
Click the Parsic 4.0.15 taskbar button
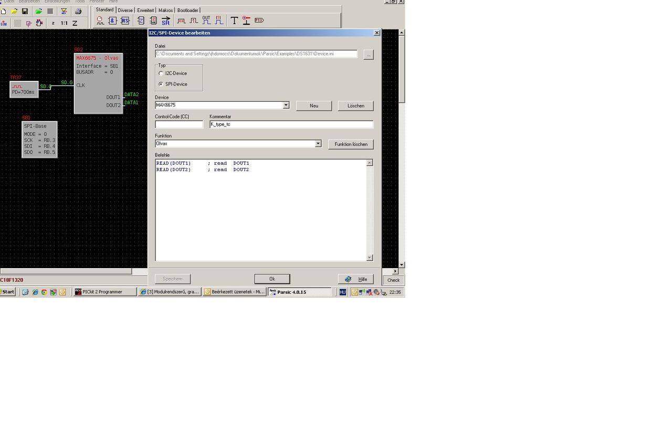[300, 292]
